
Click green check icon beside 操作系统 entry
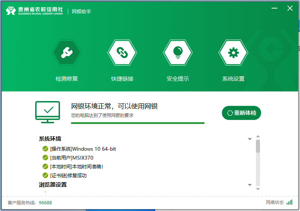46,149
